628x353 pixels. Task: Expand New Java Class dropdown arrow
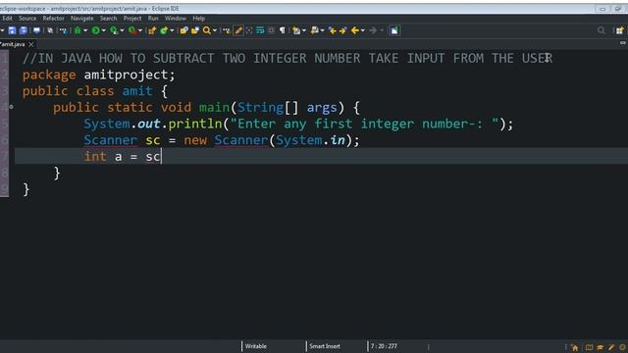[172, 30]
